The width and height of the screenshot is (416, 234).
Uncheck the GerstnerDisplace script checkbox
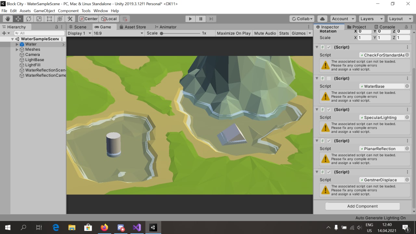329,172
